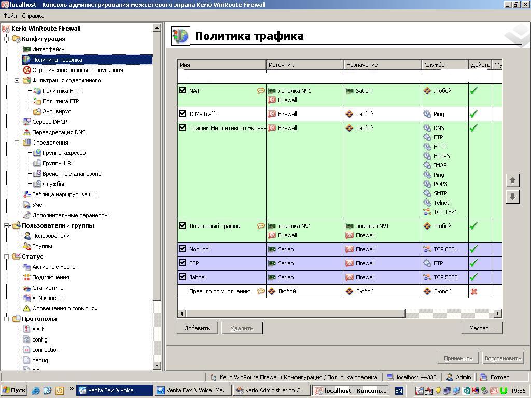
Task: Collapse the Статус tree node
Action: (x=6, y=257)
